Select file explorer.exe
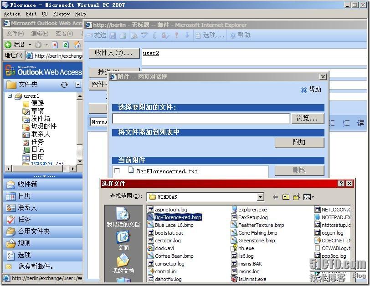The width and height of the screenshot is (370, 286). tap(249, 210)
